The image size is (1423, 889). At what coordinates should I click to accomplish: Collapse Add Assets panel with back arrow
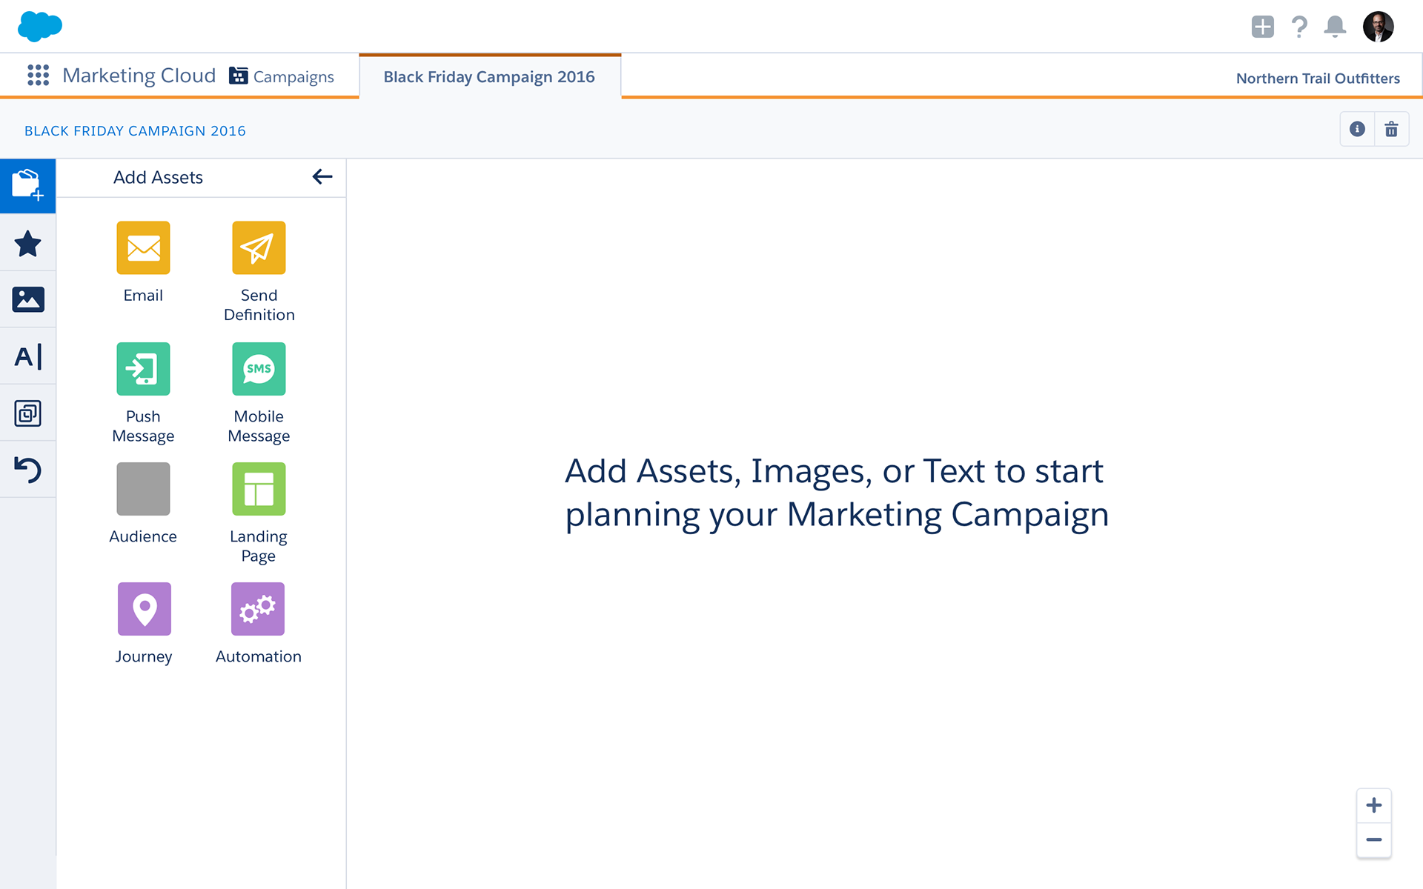322,177
